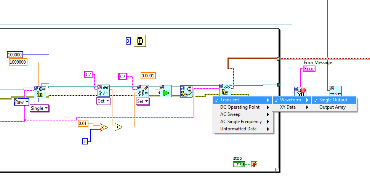Open the Single selector dropdown
This screenshot has width=370, height=186.
click(x=39, y=108)
